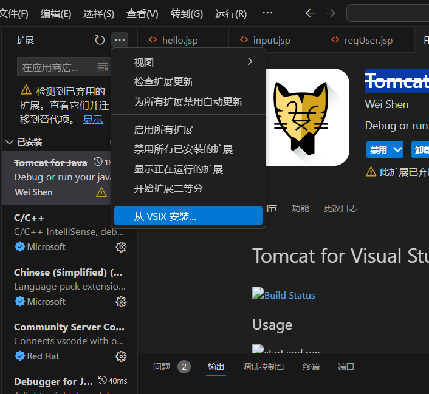Click the activation time icon on Debugger for Java
Image resolution: width=429 pixels, height=394 pixels.
coord(102,380)
